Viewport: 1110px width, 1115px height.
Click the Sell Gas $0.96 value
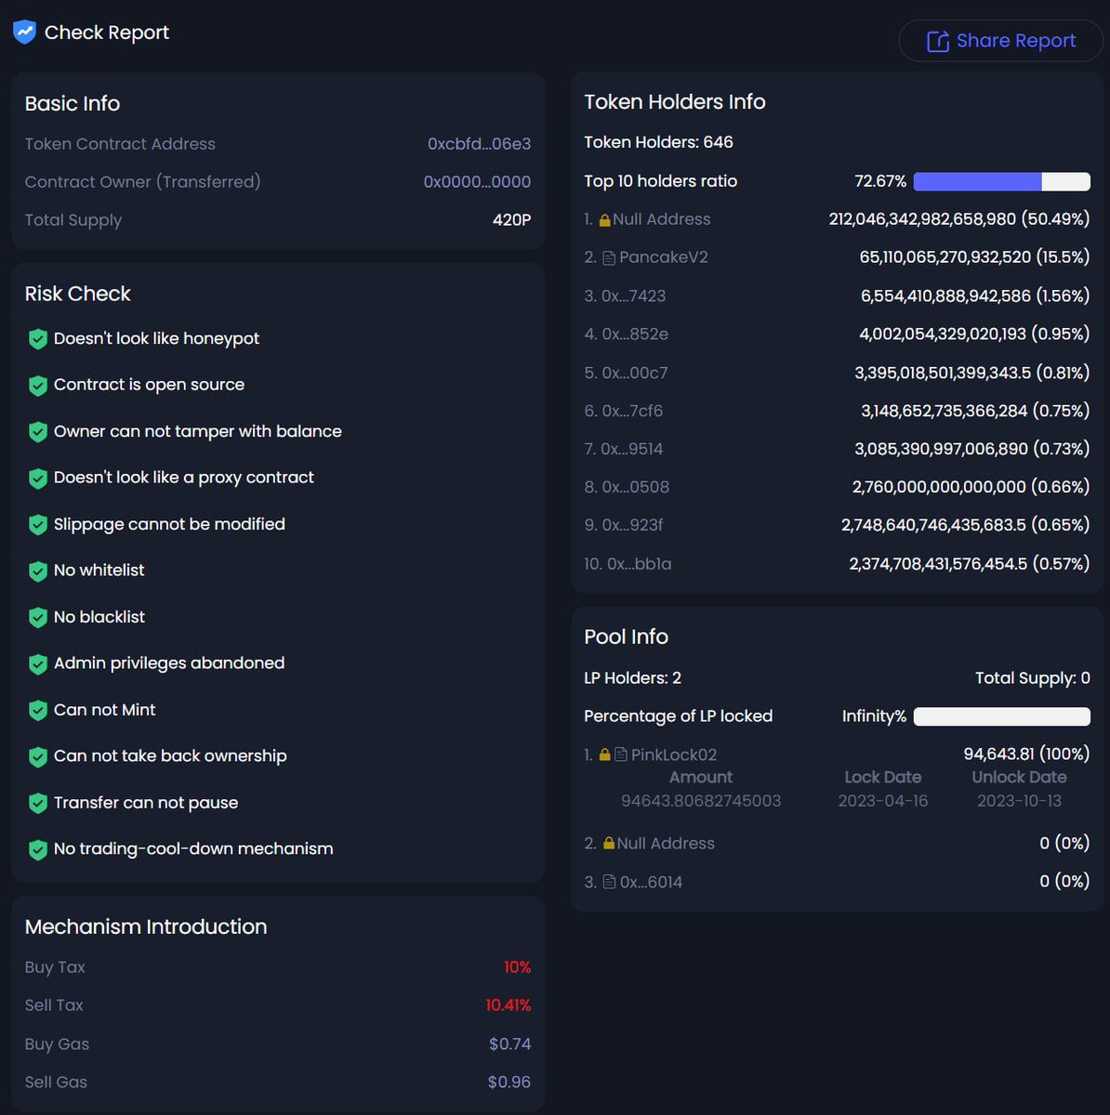509,1082
